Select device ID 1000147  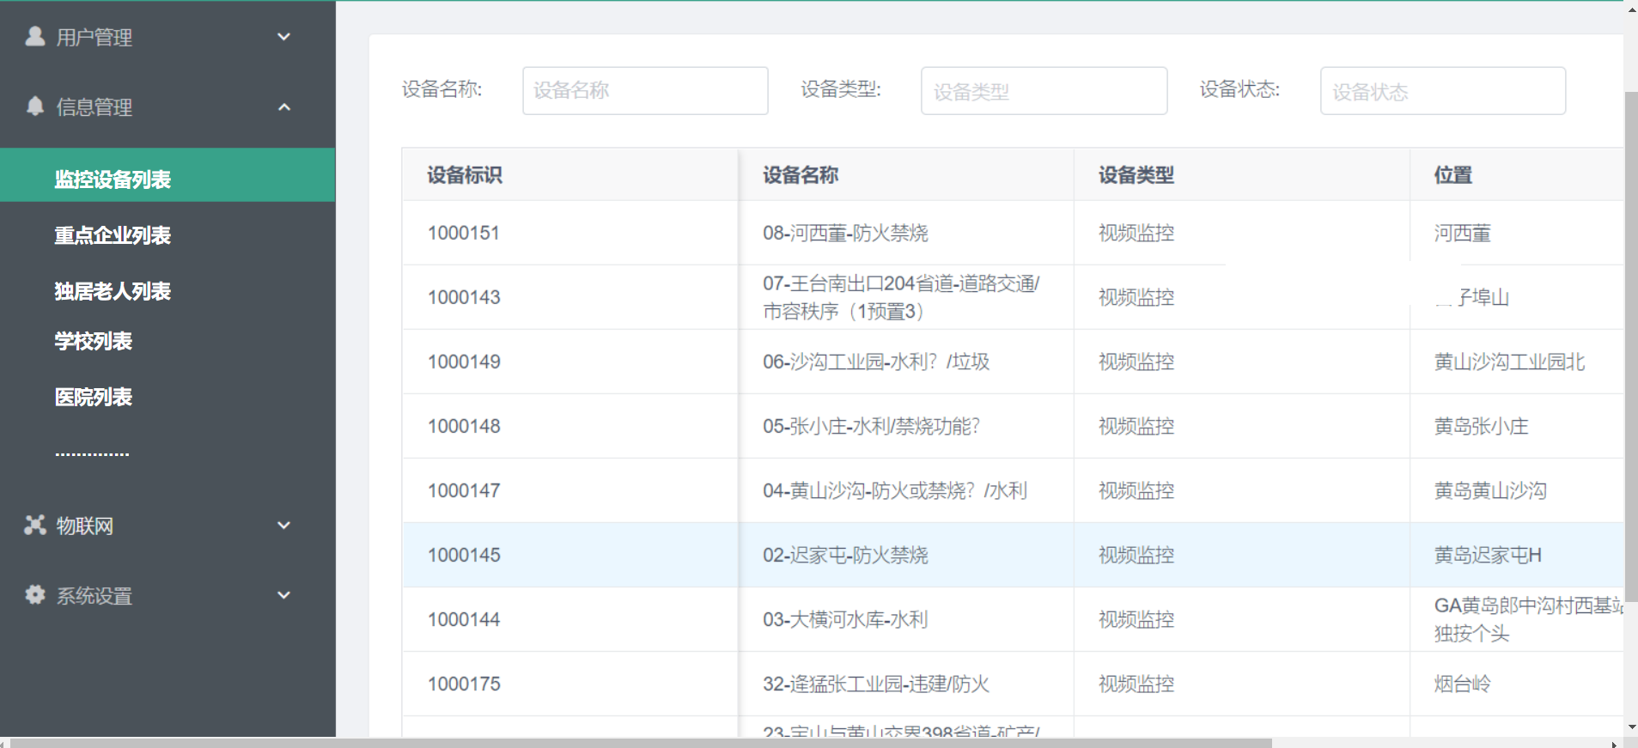464,490
